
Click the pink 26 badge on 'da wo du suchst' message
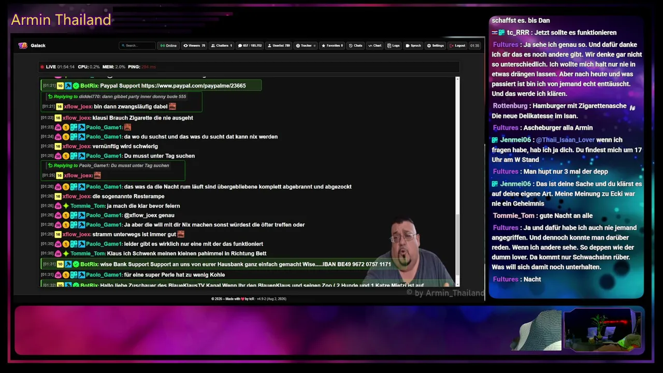click(x=58, y=137)
